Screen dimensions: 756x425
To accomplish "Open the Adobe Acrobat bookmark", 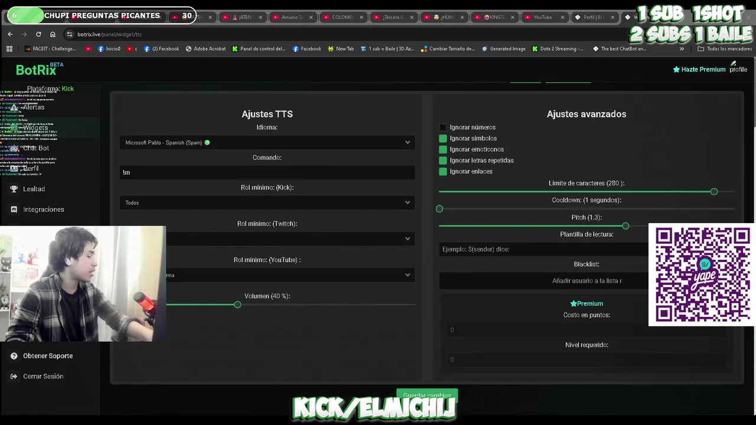I will 206,49.
